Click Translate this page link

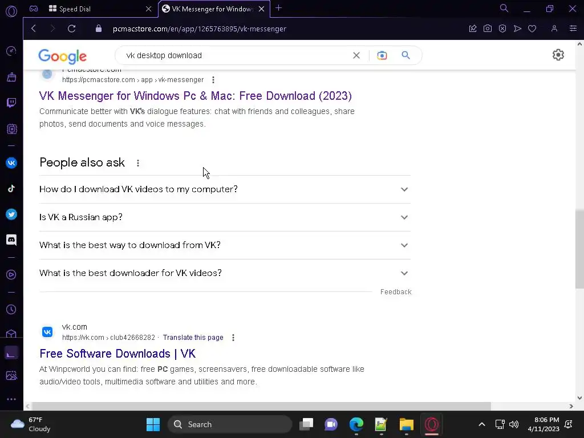193,338
